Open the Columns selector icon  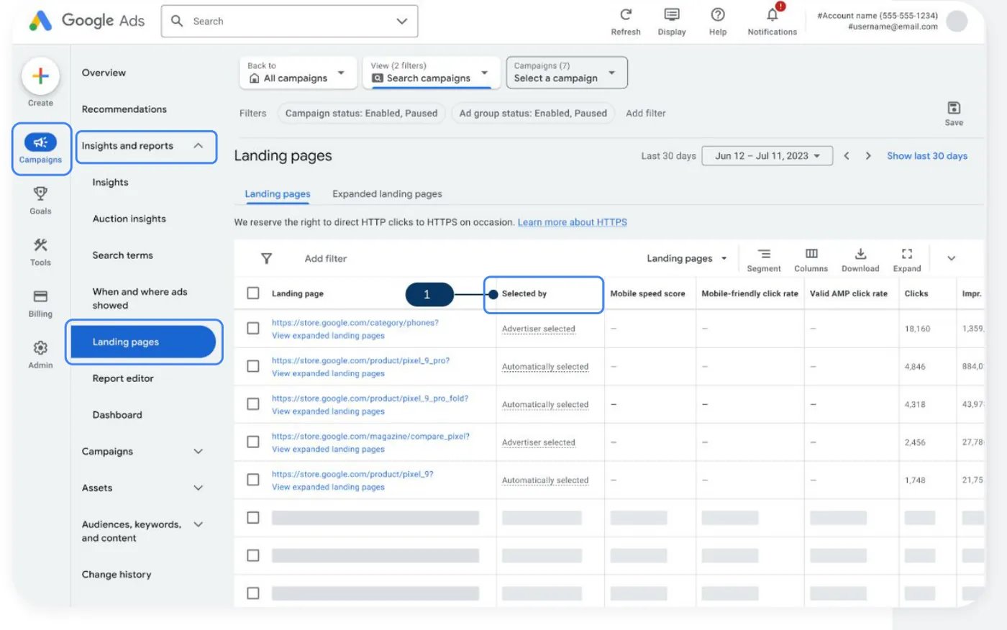click(x=811, y=254)
